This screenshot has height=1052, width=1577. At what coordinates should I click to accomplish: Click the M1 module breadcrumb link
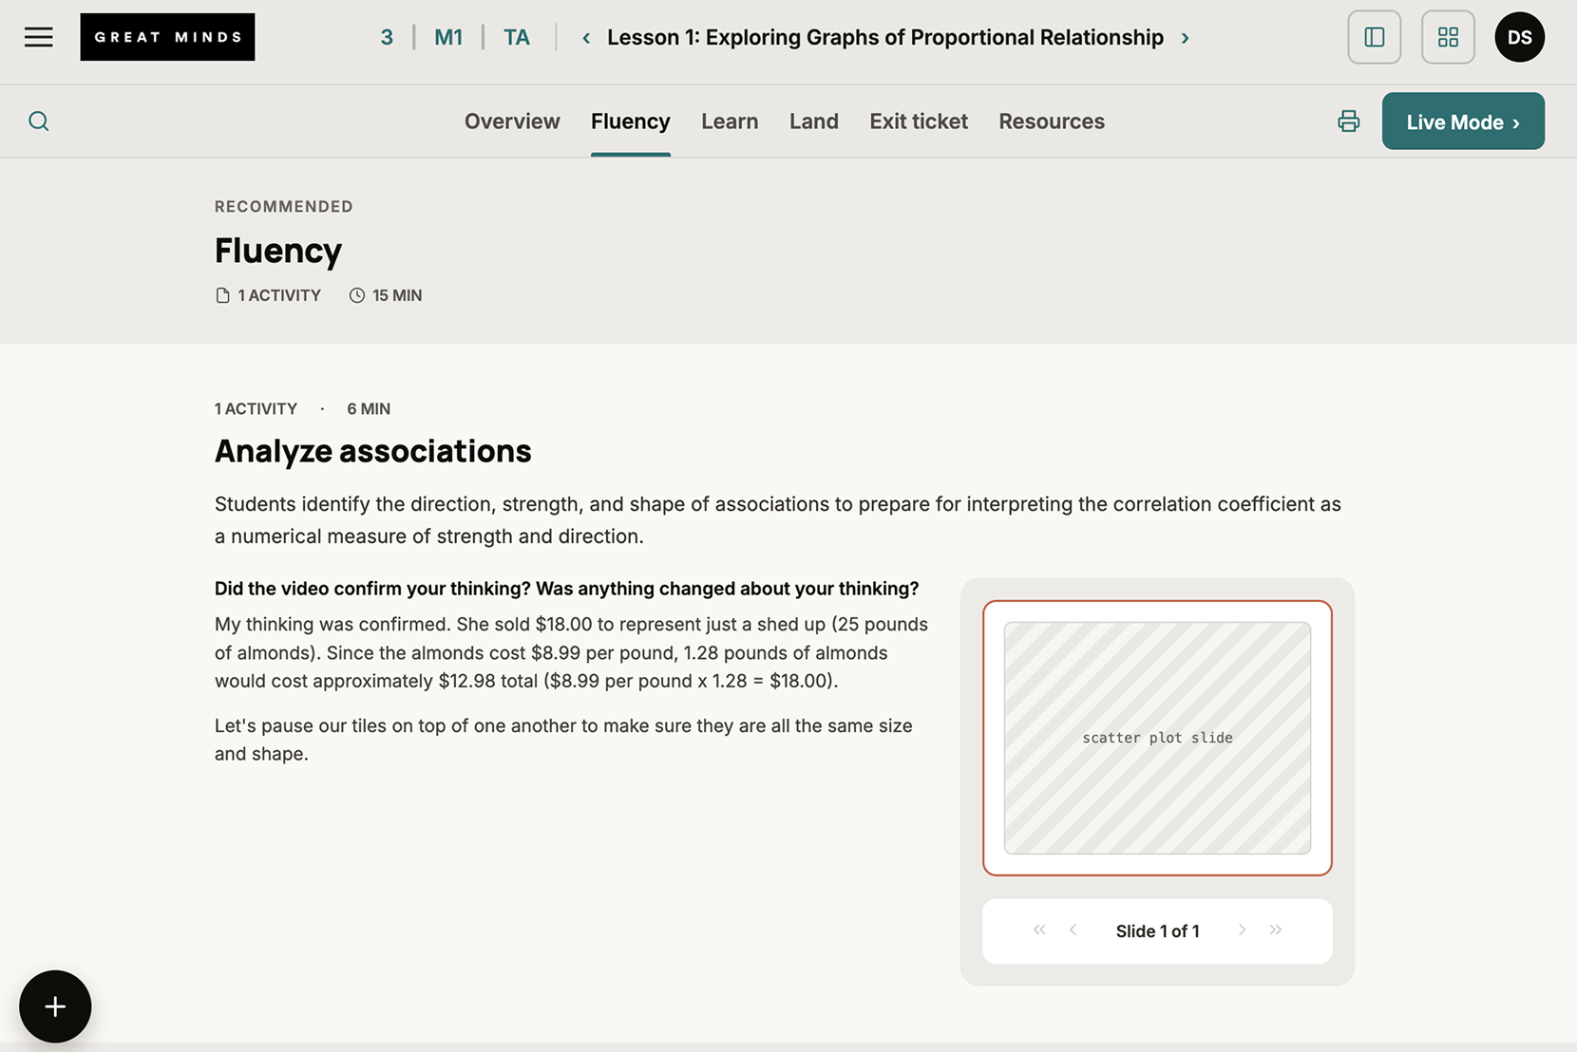448,38
